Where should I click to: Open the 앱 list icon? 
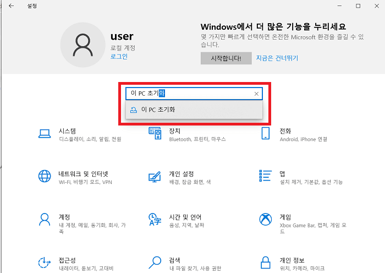point(266,176)
